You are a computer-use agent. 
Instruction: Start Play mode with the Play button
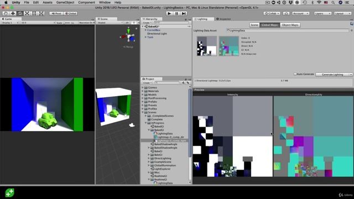(169, 13)
